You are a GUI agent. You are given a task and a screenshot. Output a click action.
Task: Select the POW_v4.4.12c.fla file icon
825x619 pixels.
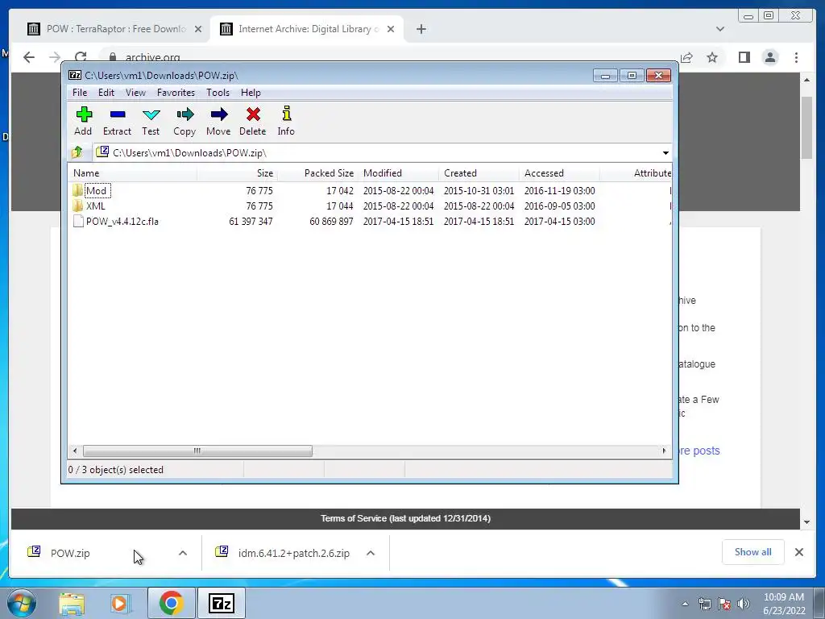click(x=78, y=221)
